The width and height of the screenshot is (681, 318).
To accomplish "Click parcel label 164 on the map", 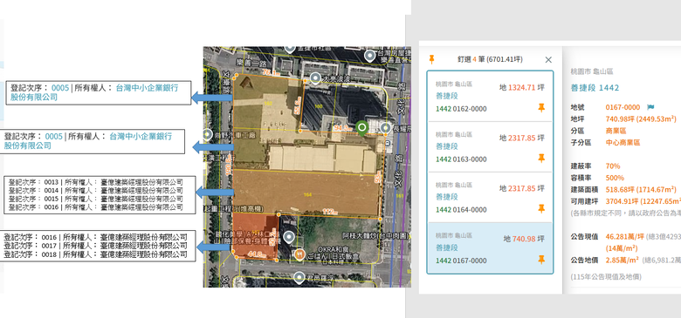I will pyautogui.click(x=307, y=195).
